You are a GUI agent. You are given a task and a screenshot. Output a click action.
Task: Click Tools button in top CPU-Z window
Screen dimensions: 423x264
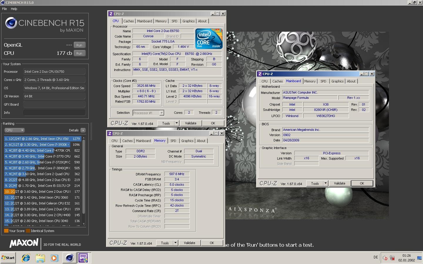pos(166,123)
